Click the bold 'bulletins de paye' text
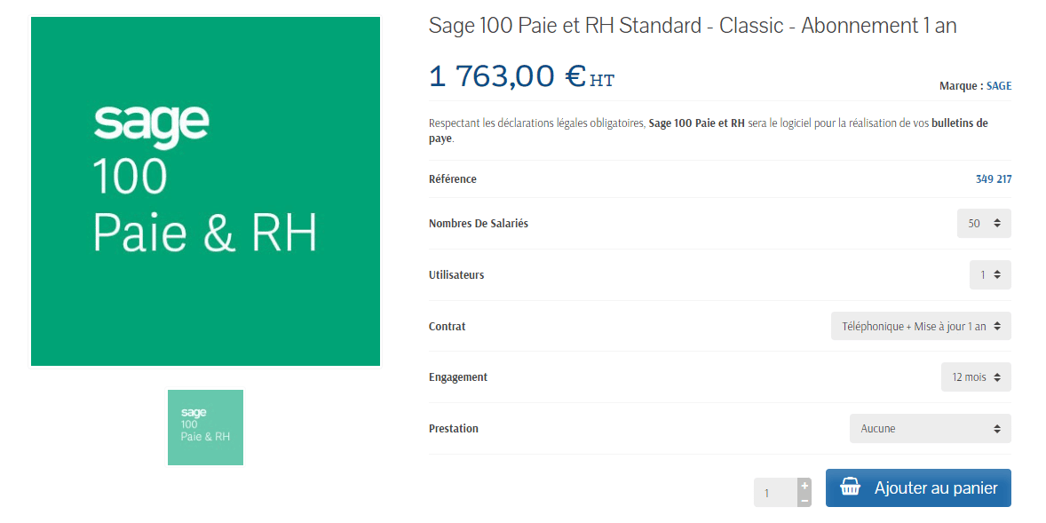 pos(959,123)
